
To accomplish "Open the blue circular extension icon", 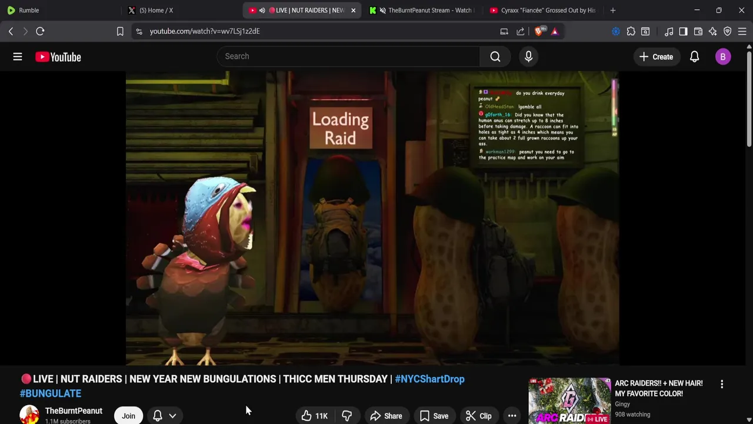I will (616, 31).
